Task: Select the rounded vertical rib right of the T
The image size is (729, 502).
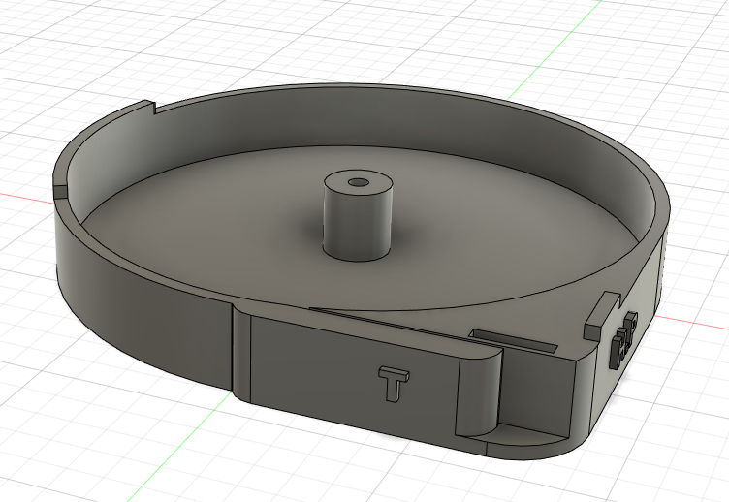Action: pyautogui.click(x=479, y=392)
